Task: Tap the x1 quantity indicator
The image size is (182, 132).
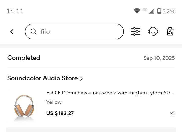Action: (x=172, y=113)
